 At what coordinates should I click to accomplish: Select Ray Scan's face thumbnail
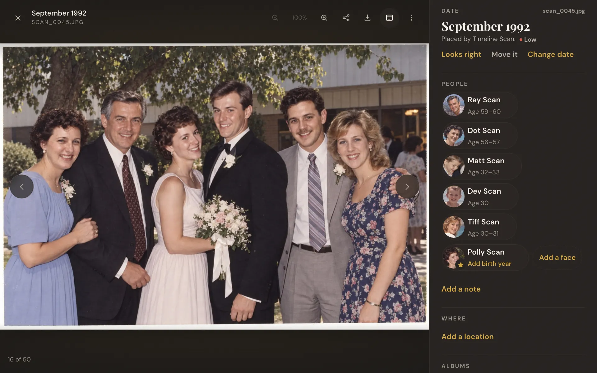pos(453,105)
